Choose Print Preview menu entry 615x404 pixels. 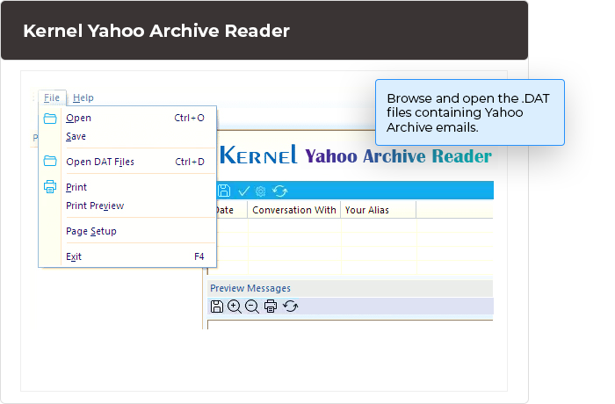[x=128, y=206]
